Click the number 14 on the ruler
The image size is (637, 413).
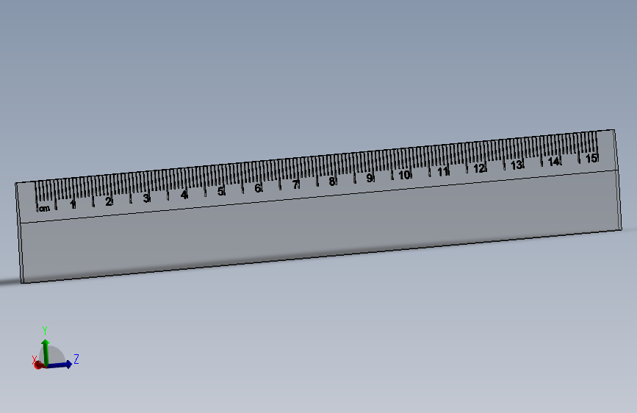[x=554, y=162]
